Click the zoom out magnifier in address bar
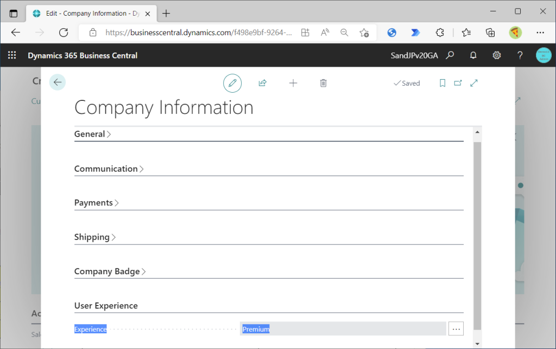The height and width of the screenshot is (349, 556). (x=344, y=33)
